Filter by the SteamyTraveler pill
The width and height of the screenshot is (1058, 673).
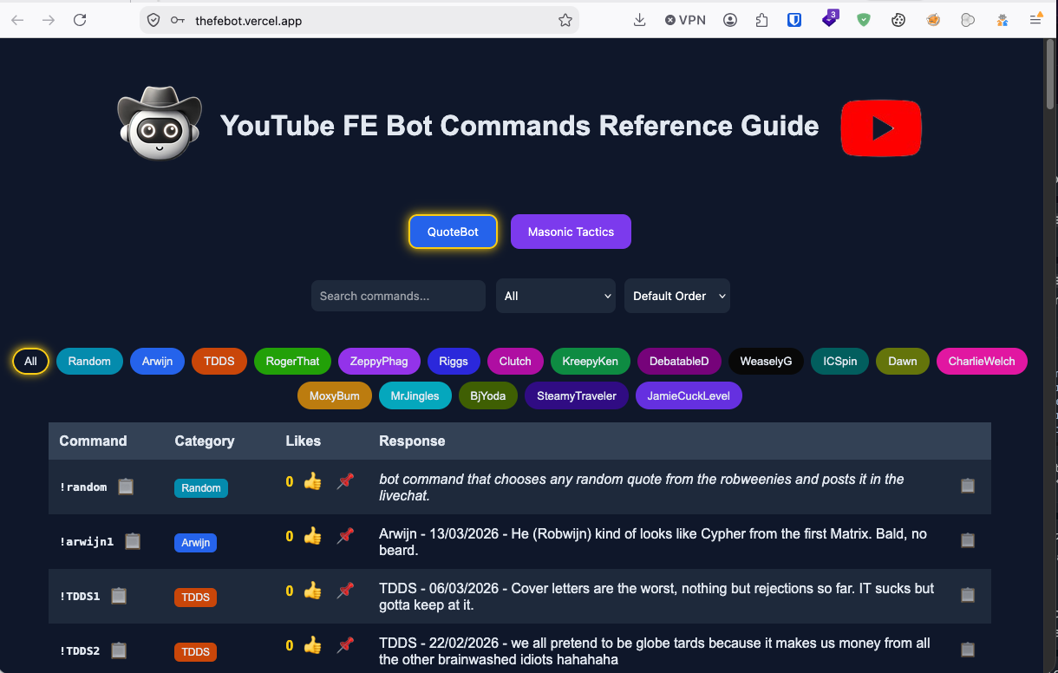click(x=577, y=395)
